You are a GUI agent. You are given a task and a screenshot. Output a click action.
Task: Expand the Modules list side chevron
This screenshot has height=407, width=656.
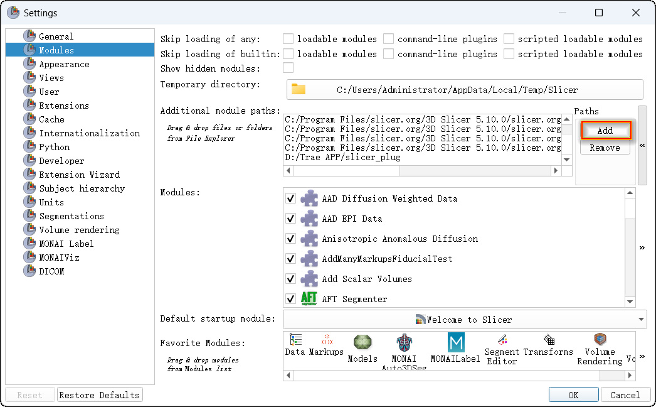pos(642,248)
